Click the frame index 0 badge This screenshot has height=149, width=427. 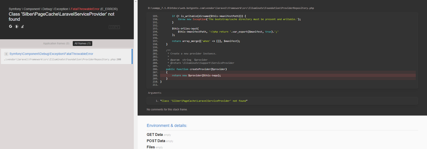click(x=6, y=54)
